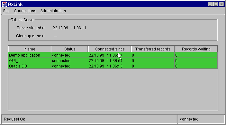Click Transferred records value for Demo application
This screenshot has width=226, height=125.
(x=153, y=55)
